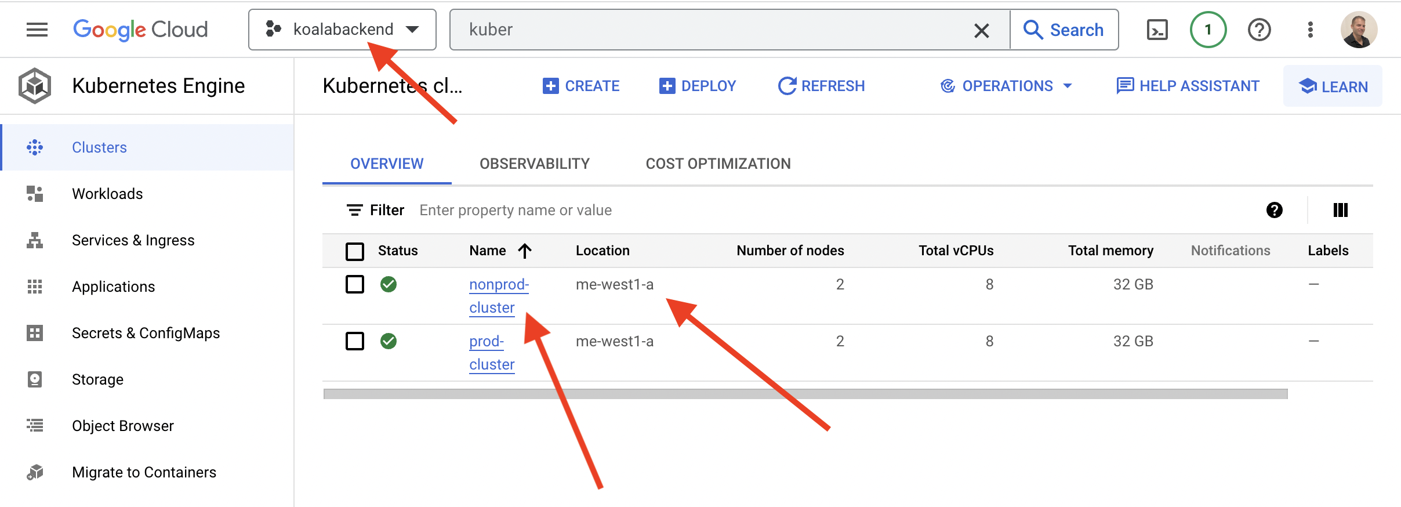The width and height of the screenshot is (1401, 507).
Task: Go to the Google Cloud home logo
Action: [140, 30]
